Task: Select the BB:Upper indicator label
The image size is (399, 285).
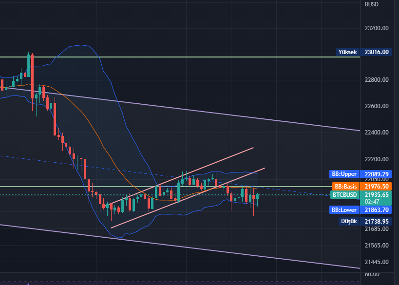Action: click(344, 174)
